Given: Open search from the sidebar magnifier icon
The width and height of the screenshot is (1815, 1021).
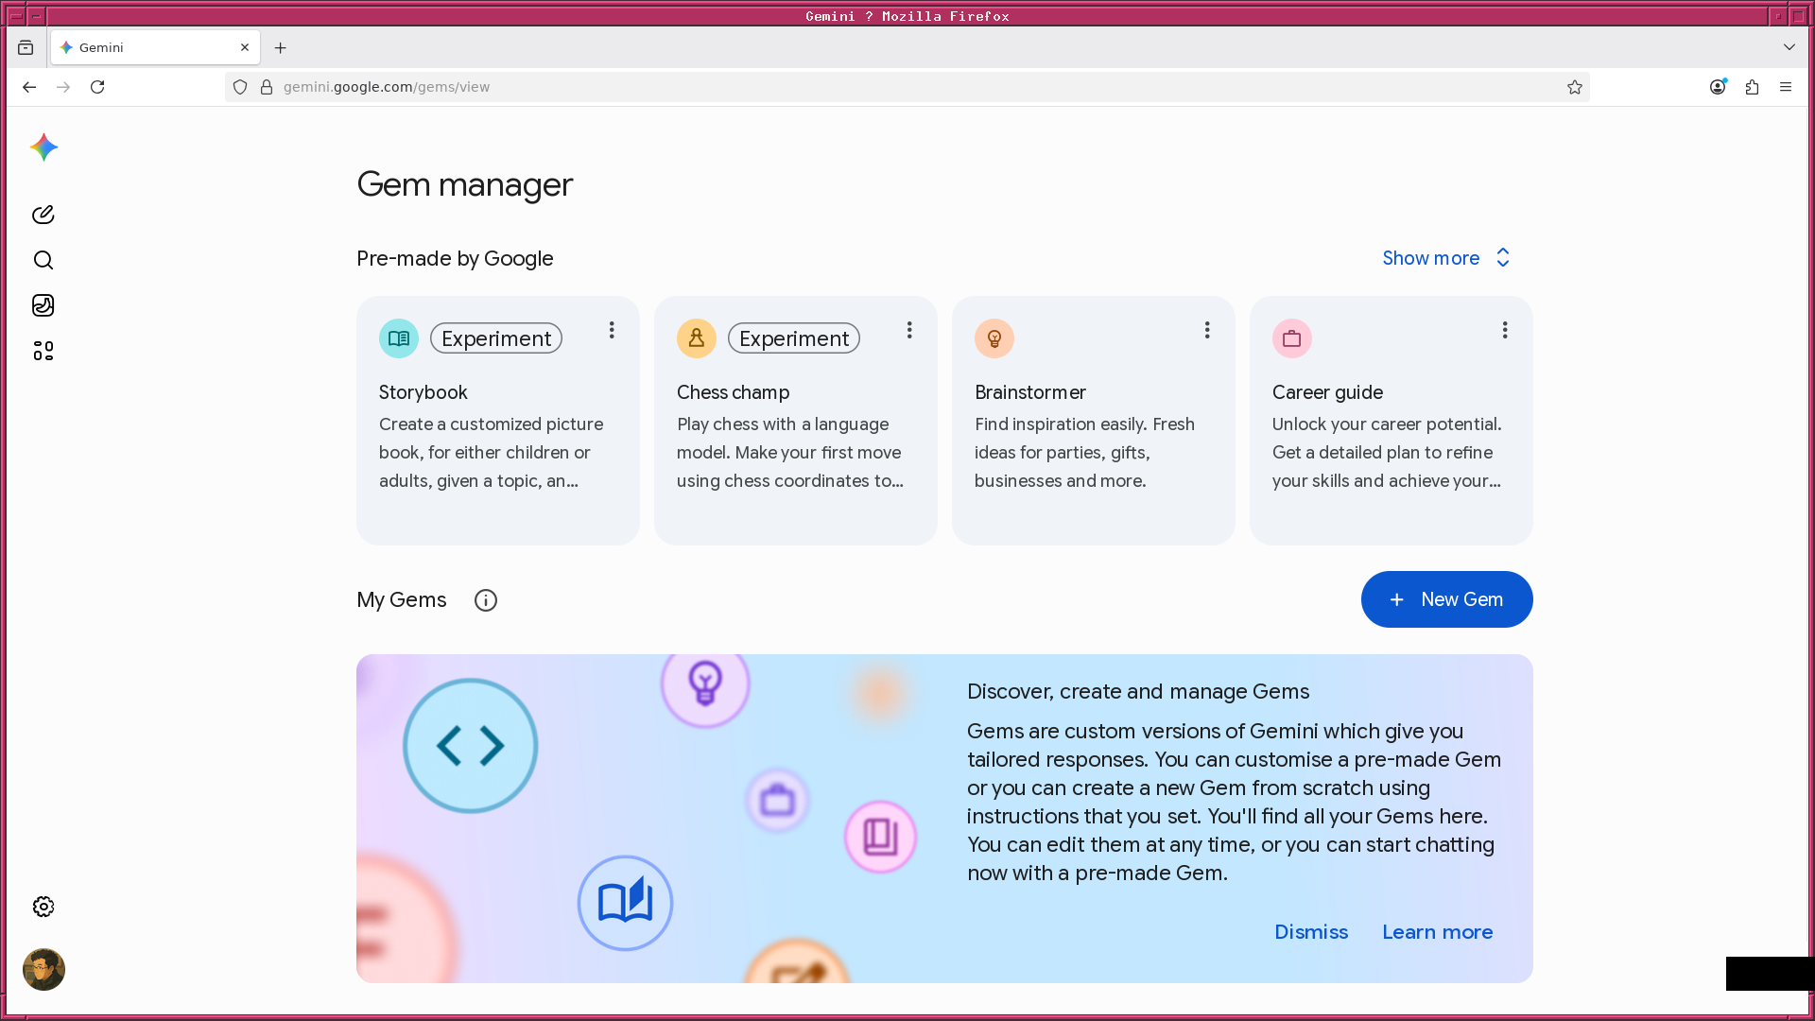Looking at the screenshot, I should tap(43, 260).
